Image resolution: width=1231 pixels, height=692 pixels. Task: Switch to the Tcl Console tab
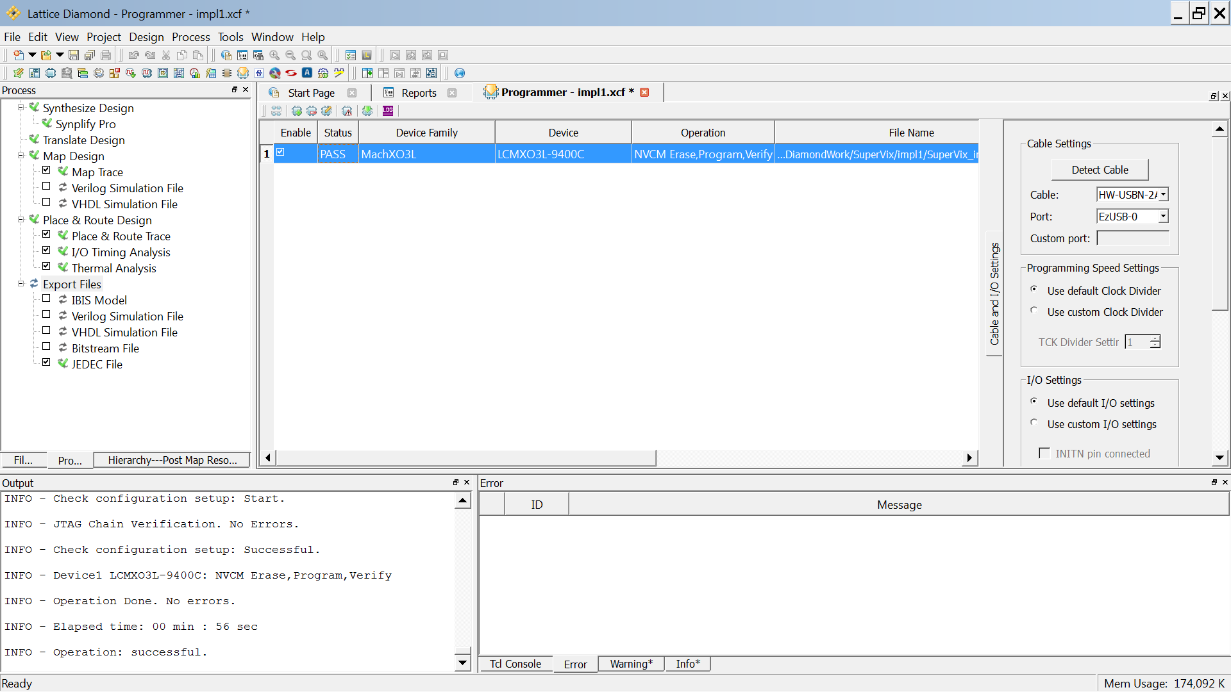[515, 664]
